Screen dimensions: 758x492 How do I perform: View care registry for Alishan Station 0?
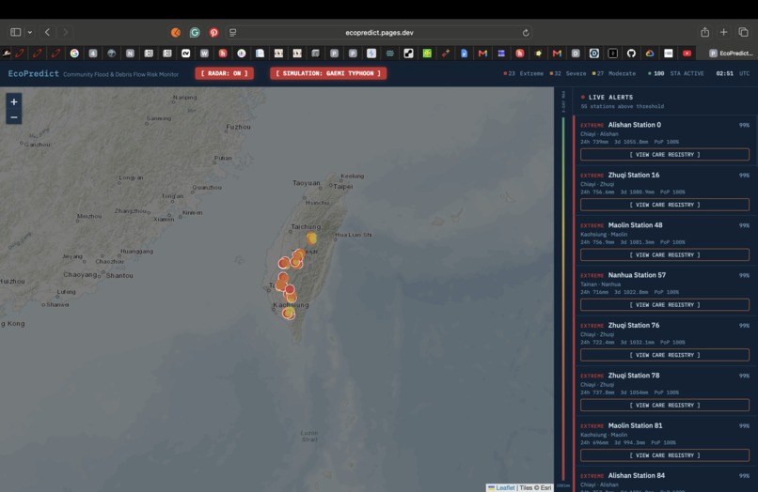pyautogui.click(x=665, y=155)
